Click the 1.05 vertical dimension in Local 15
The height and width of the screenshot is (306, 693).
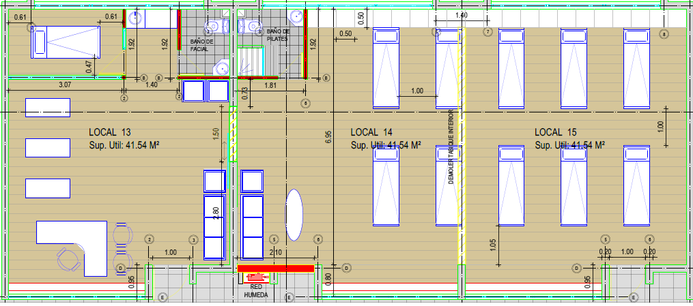click(x=493, y=244)
